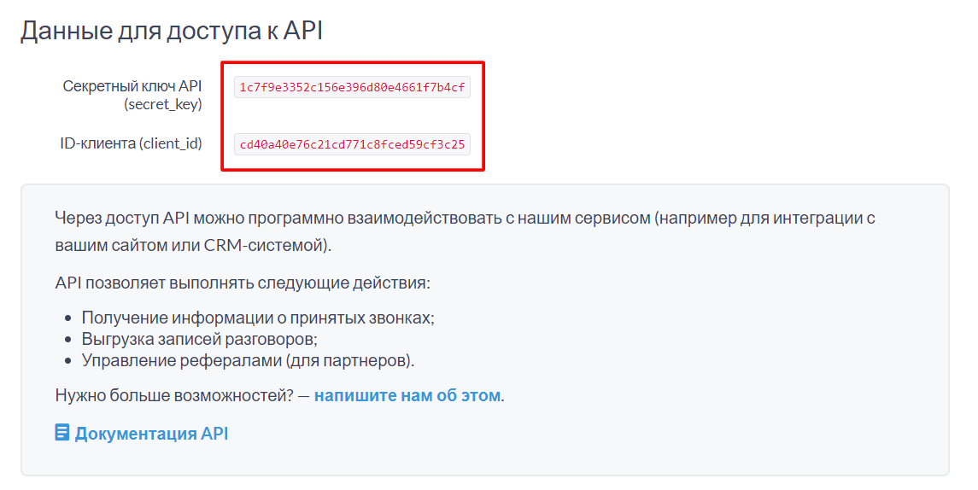Viewport: 978px width, 490px height.
Task: Click the Нужно больше возможностей? question text
Action: pos(173,395)
